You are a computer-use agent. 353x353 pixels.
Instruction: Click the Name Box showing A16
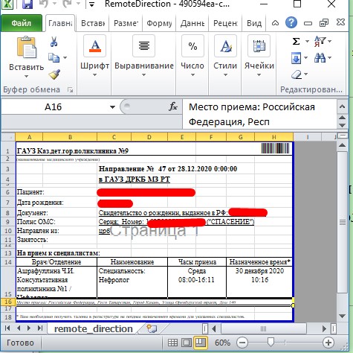coord(53,107)
